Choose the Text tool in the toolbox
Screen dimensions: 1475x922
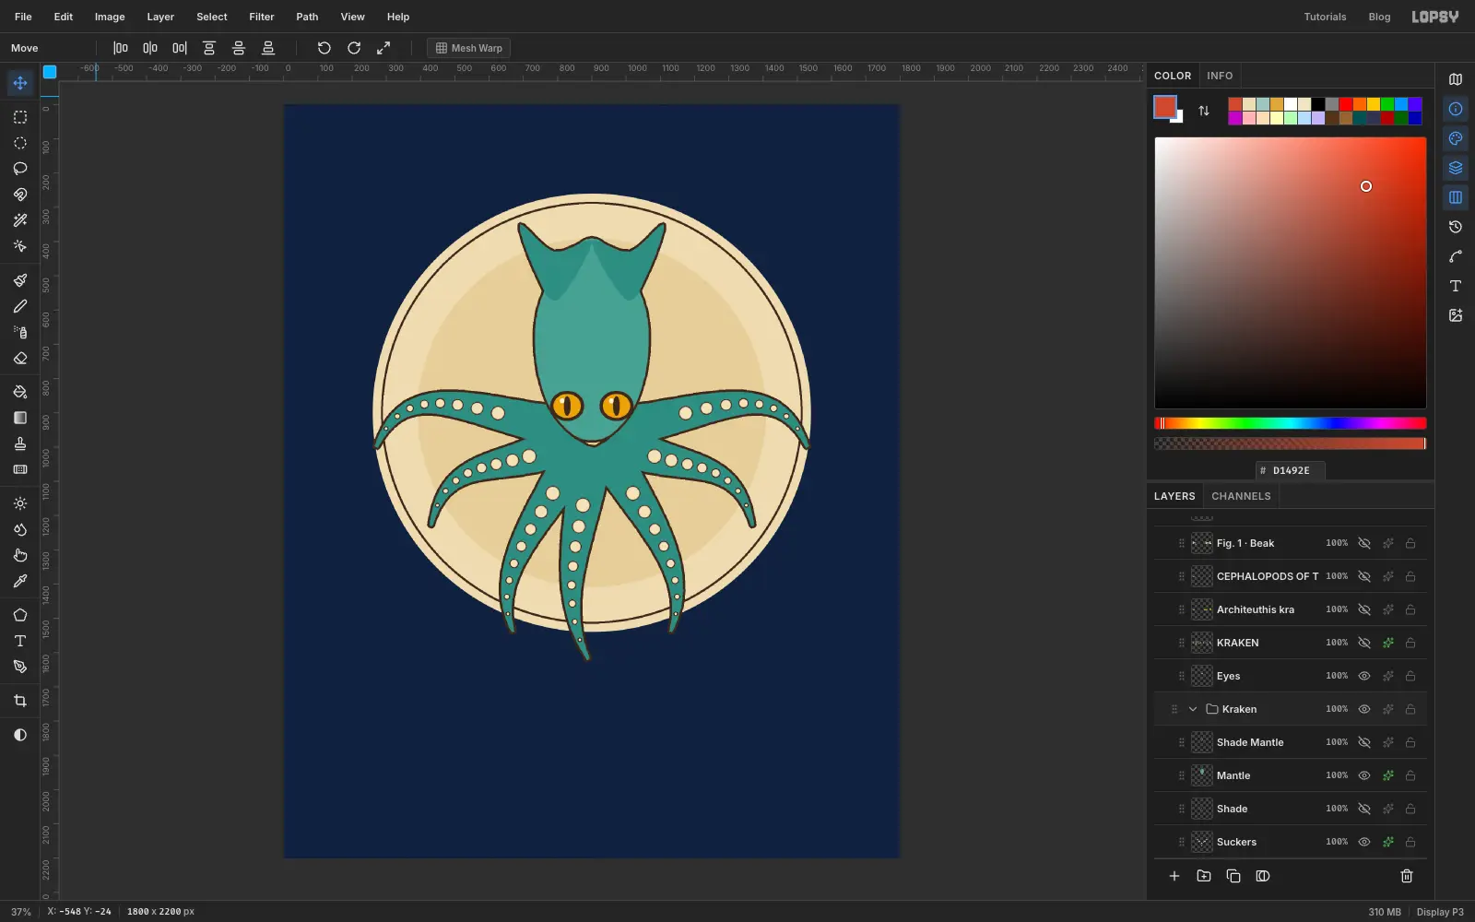pyautogui.click(x=20, y=641)
